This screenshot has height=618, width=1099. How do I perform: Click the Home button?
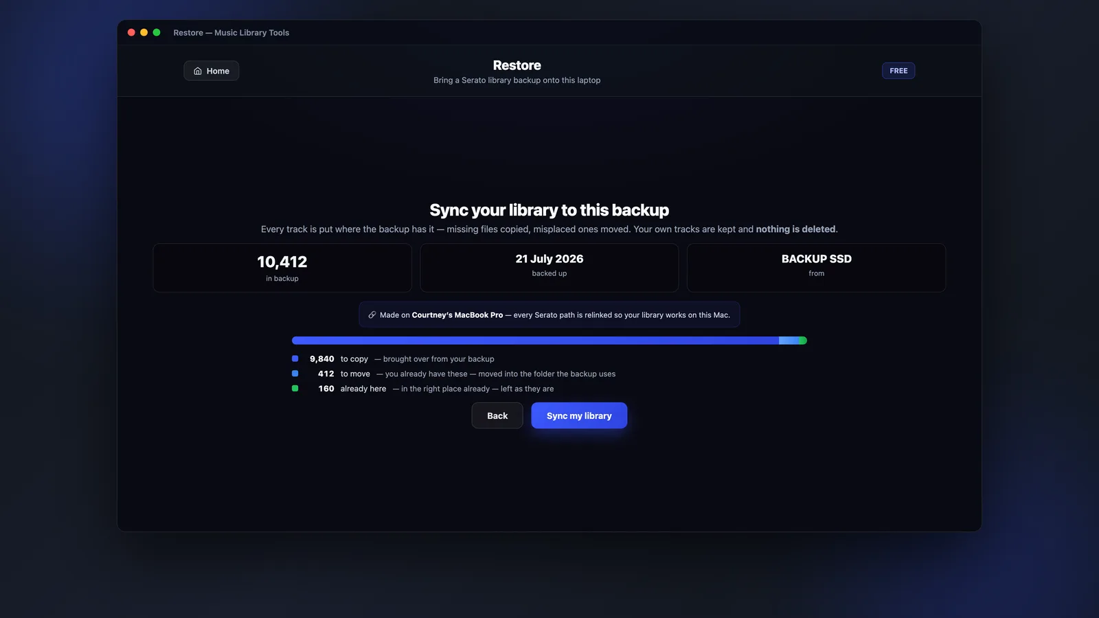click(212, 71)
